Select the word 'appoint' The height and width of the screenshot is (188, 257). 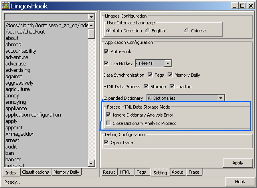46,127
